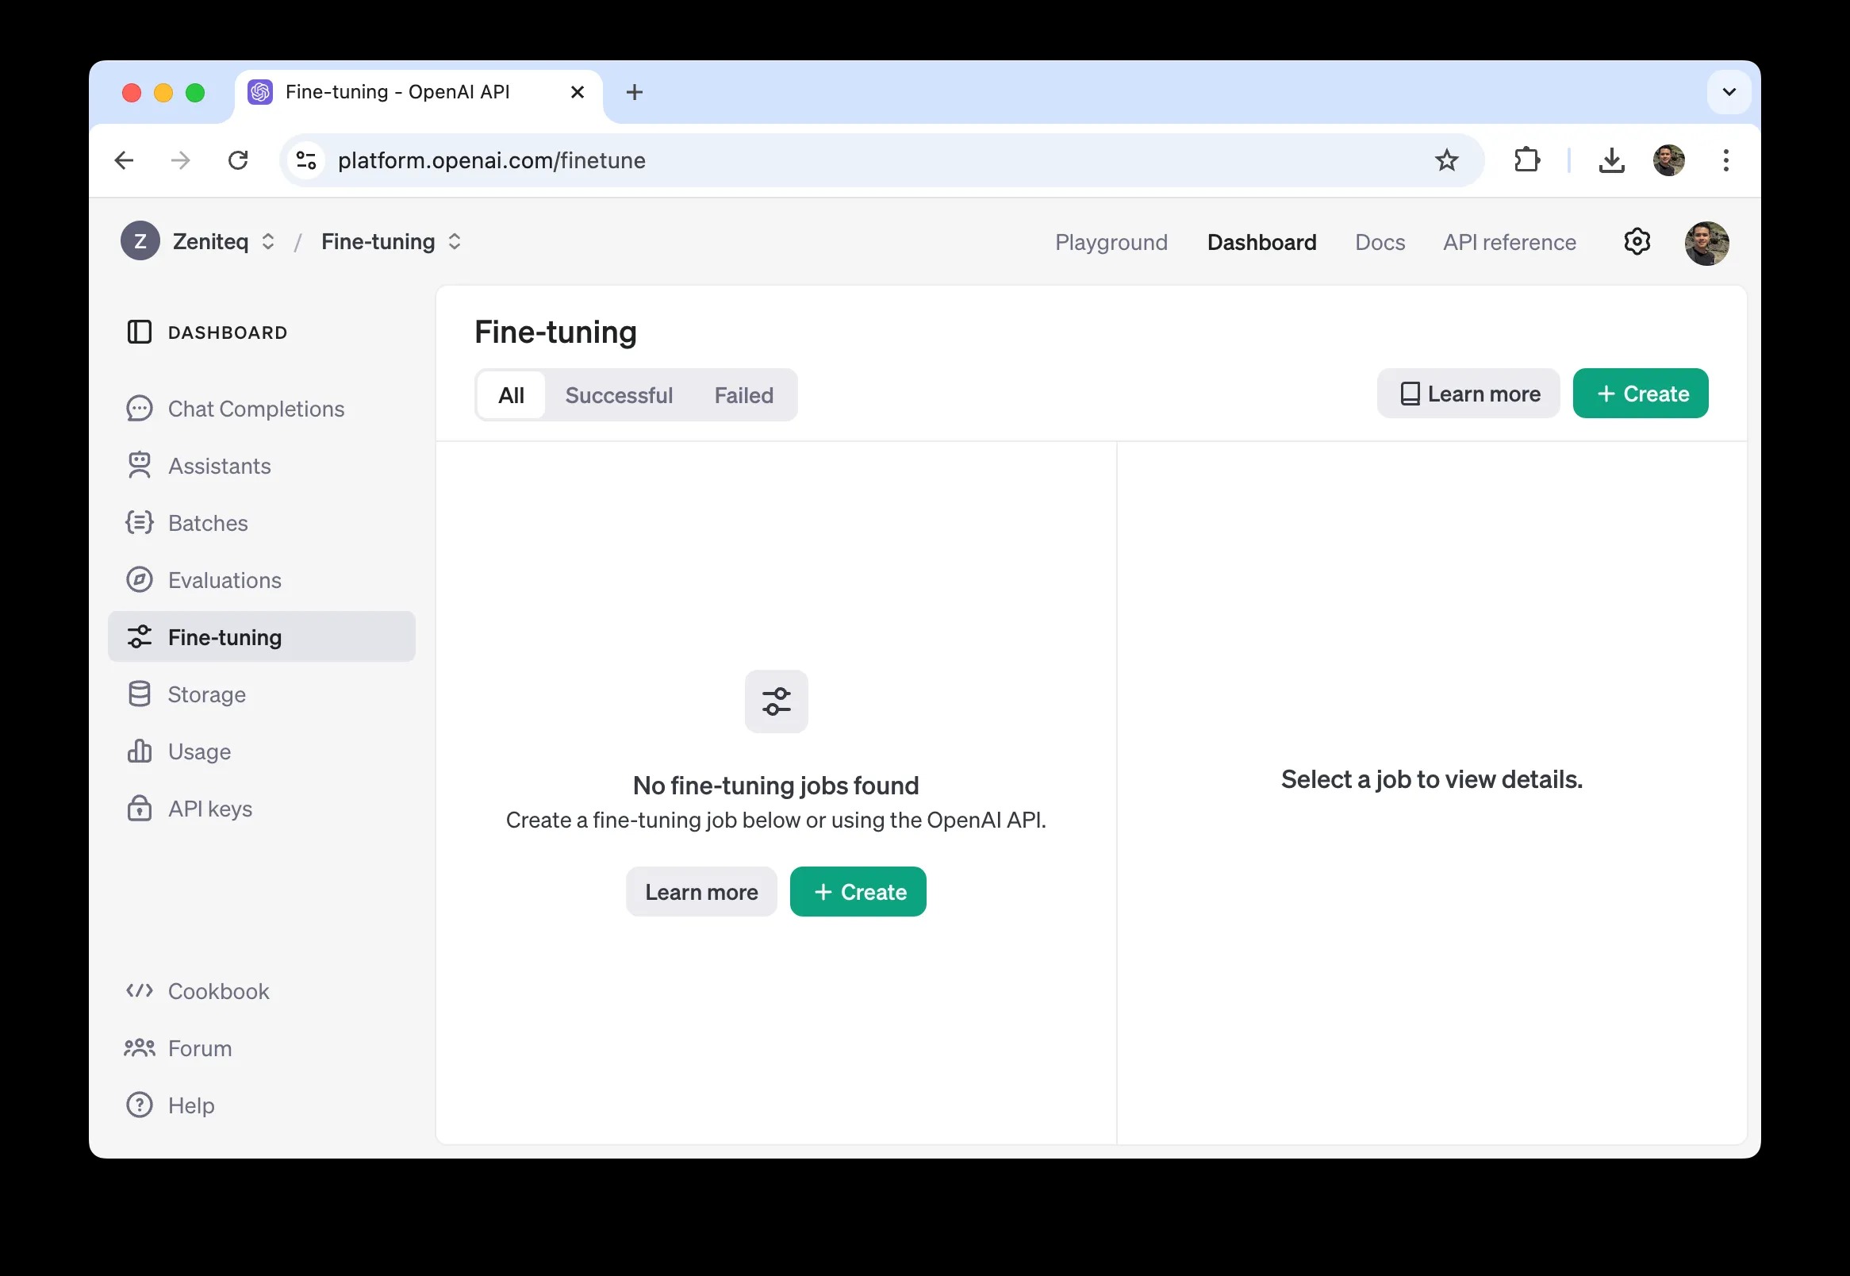Open the settings gear icon
Image resolution: width=1850 pixels, height=1276 pixels.
[1637, 241]
